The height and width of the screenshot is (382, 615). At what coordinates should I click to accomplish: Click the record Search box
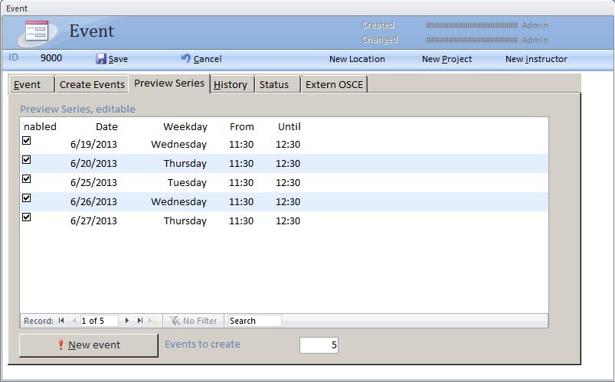pos(254,321)
